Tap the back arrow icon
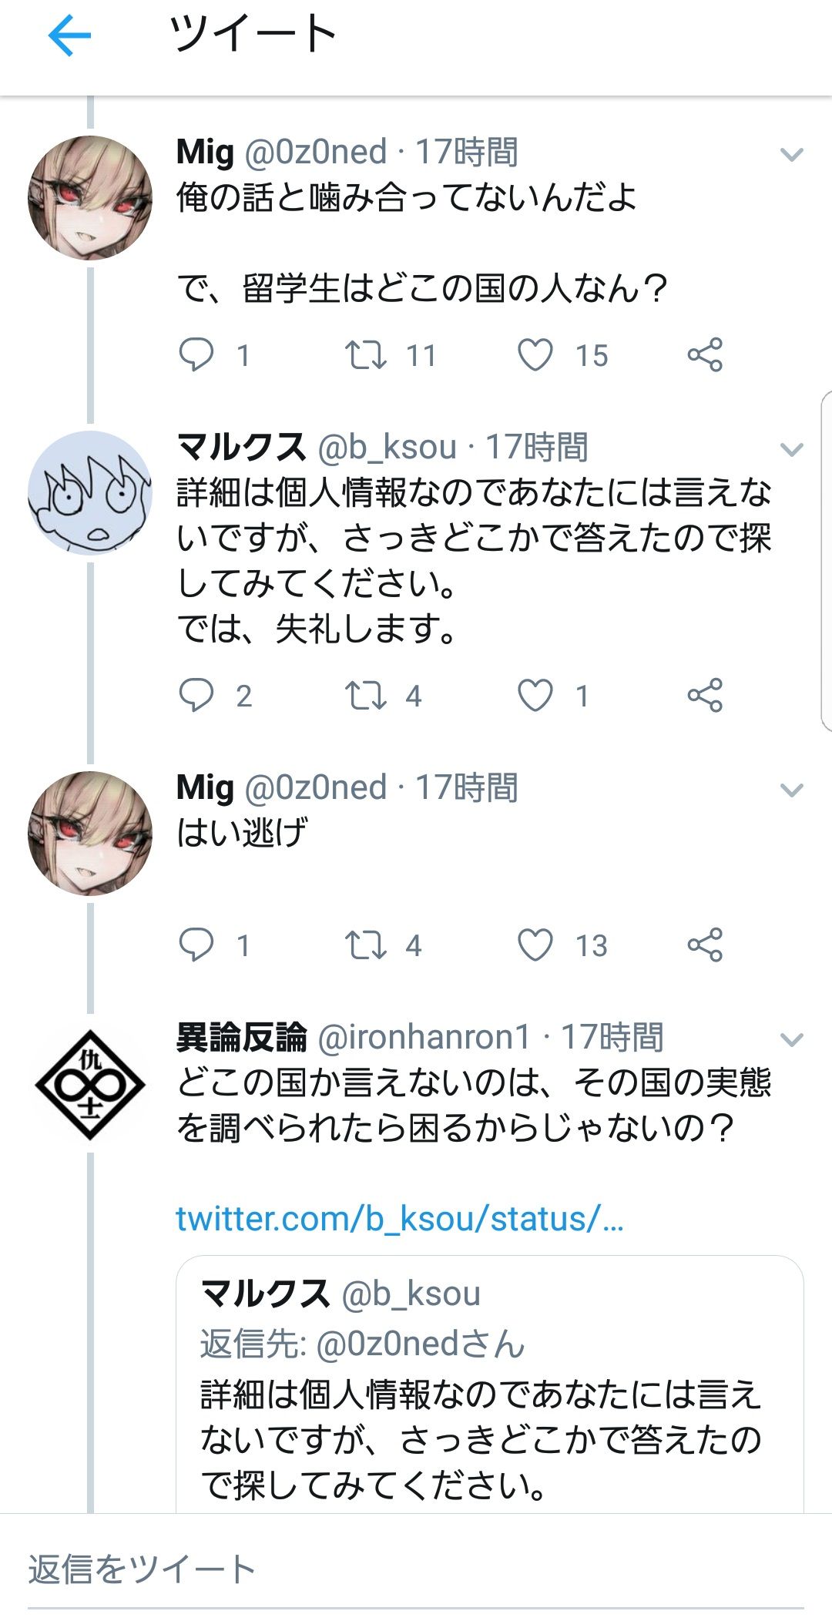This screenshot has height=1621, width=832. coord(69,35)
